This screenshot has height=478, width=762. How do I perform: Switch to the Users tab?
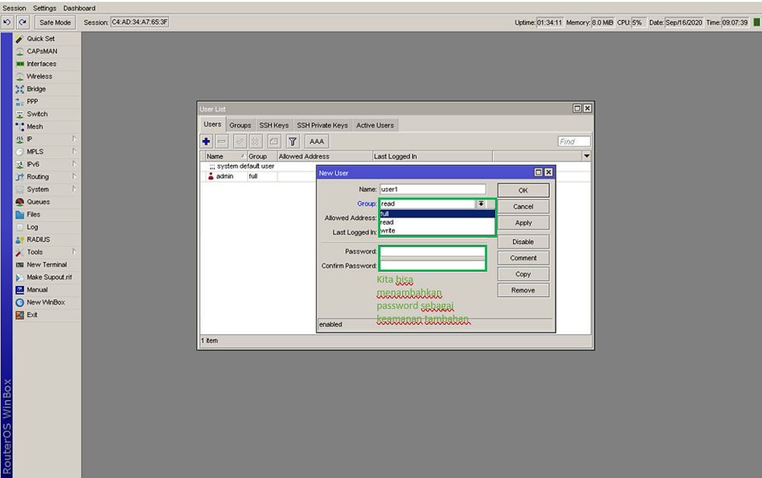pos(212,125)
